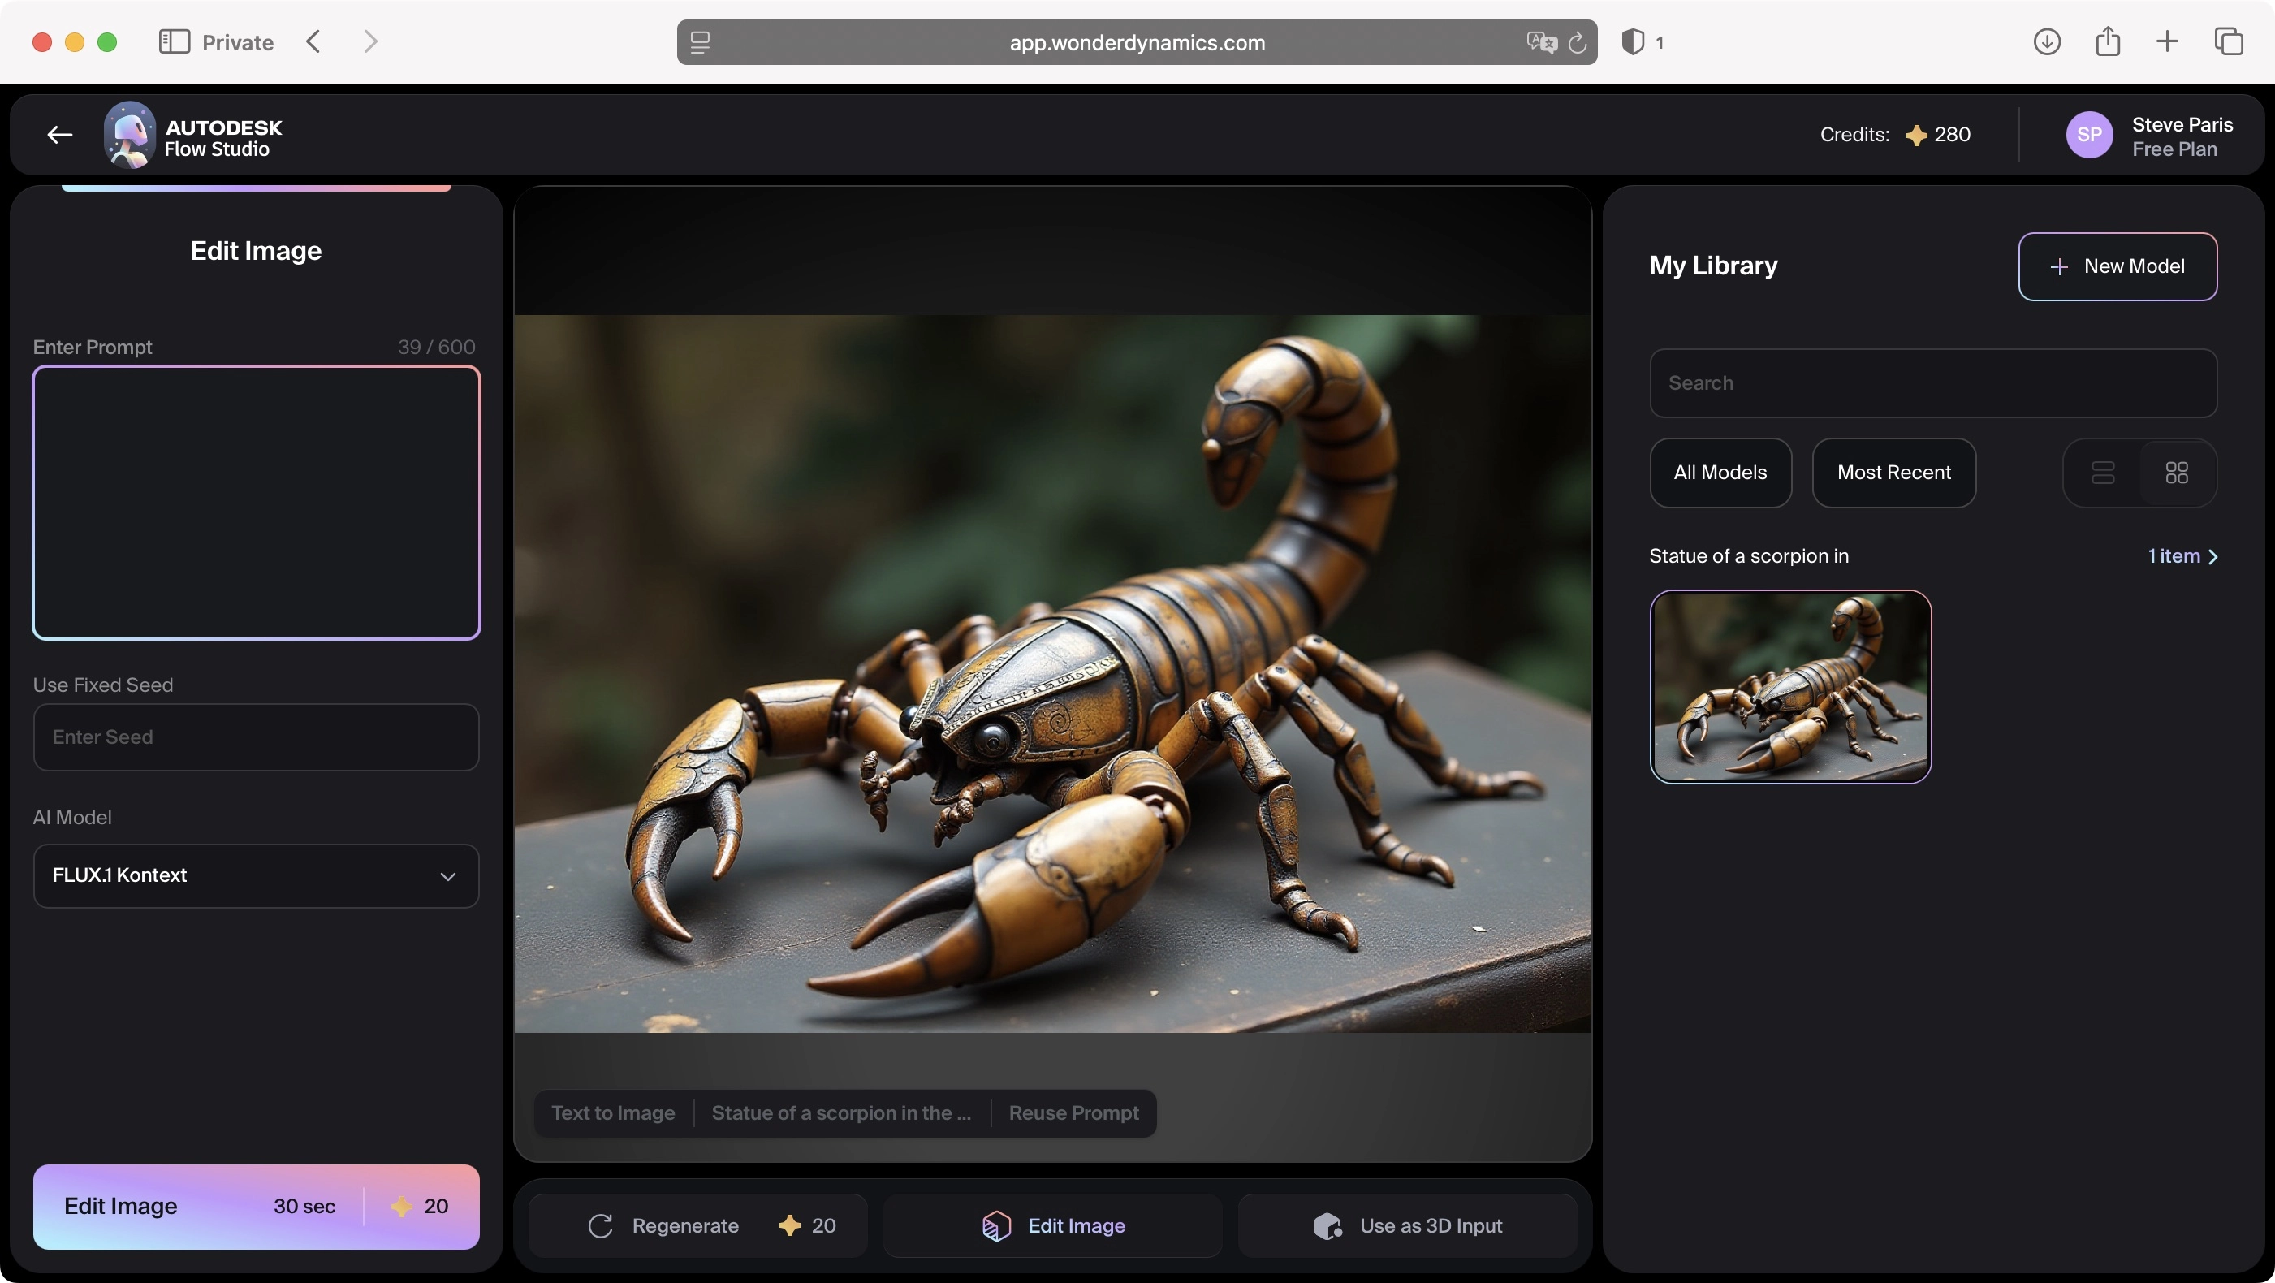The width and height of the screenshot is (2275, 1283).
Task: Click the back arrow in Flow Studio header
Action: click(x=59, y=134)
